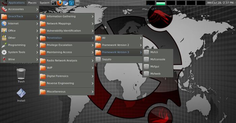Select the Framework Version 3 entry
Viewport: 236px width, 123px height.
point(118,52)
